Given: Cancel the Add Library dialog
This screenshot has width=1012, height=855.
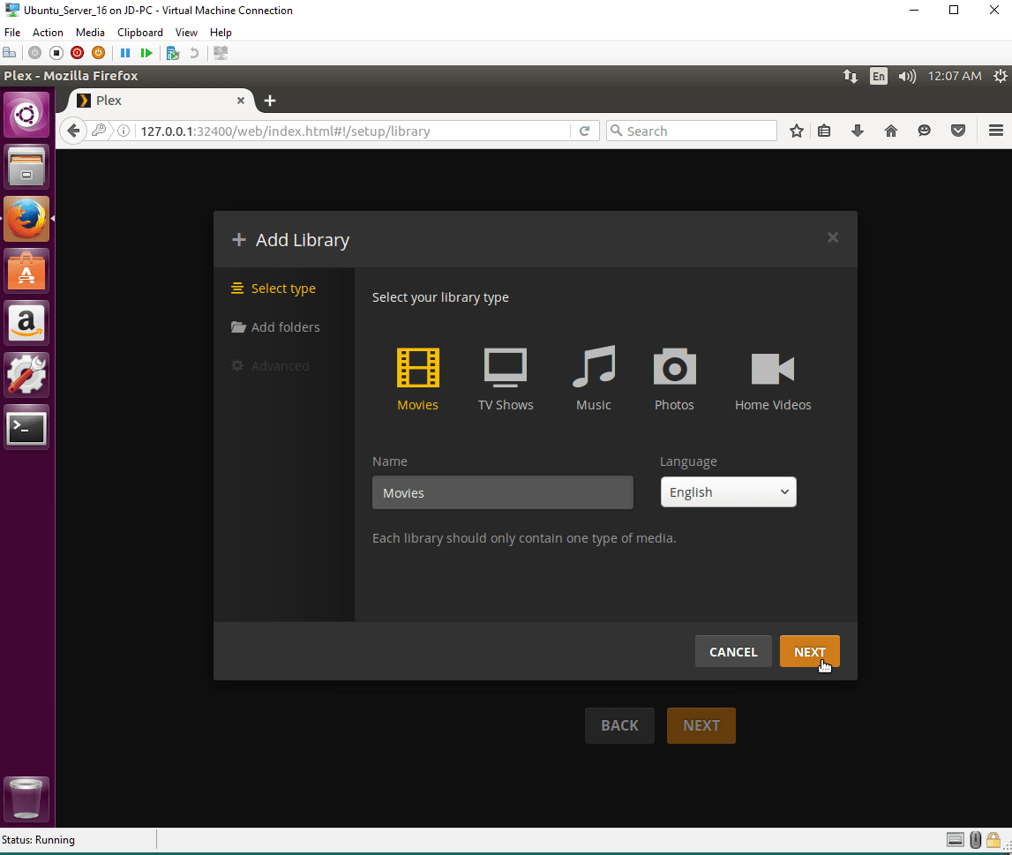Looking at the screenshot, I should click(733, 652).
